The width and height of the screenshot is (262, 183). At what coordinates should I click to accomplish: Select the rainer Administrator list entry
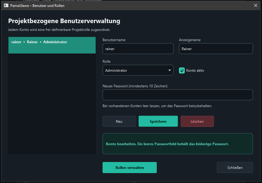52,45
